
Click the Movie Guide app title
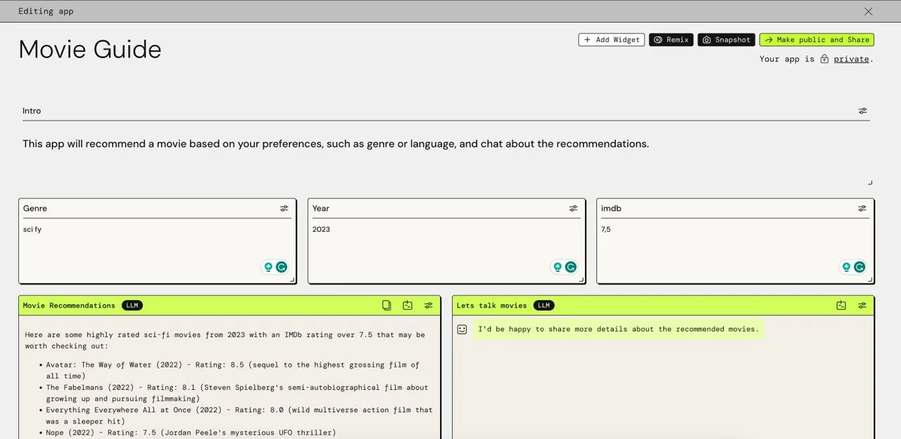(90, 49)
